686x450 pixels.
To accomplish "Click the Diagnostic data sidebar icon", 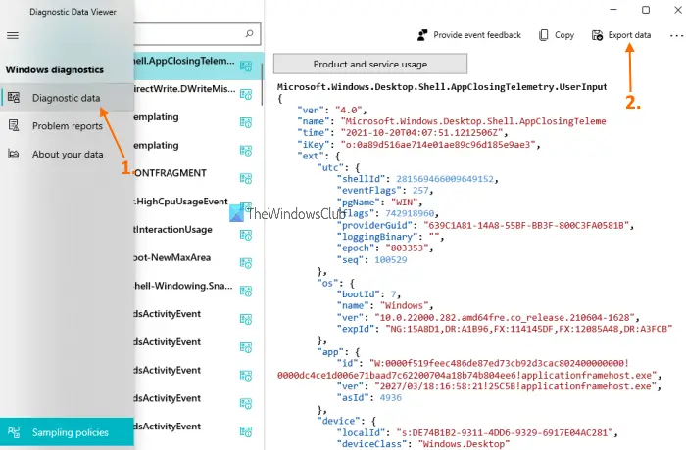I will coord(14,97).
